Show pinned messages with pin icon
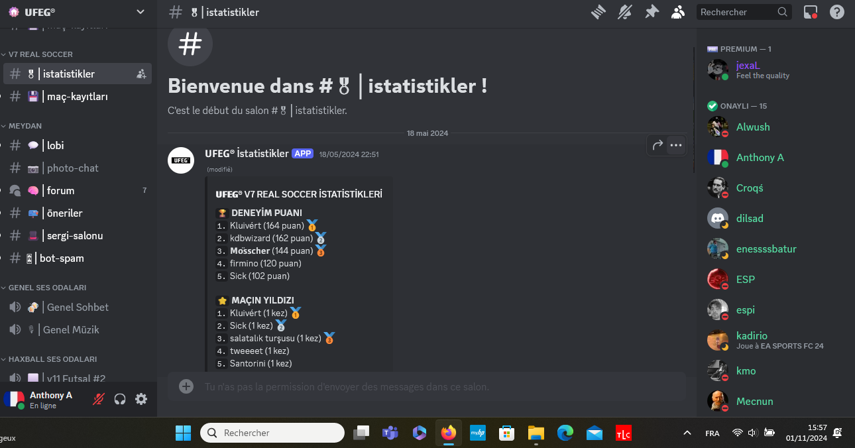The height and width of the screenshot is (448, 855). 652,12
